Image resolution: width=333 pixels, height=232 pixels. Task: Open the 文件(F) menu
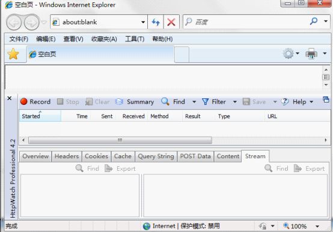pos(19,39)
